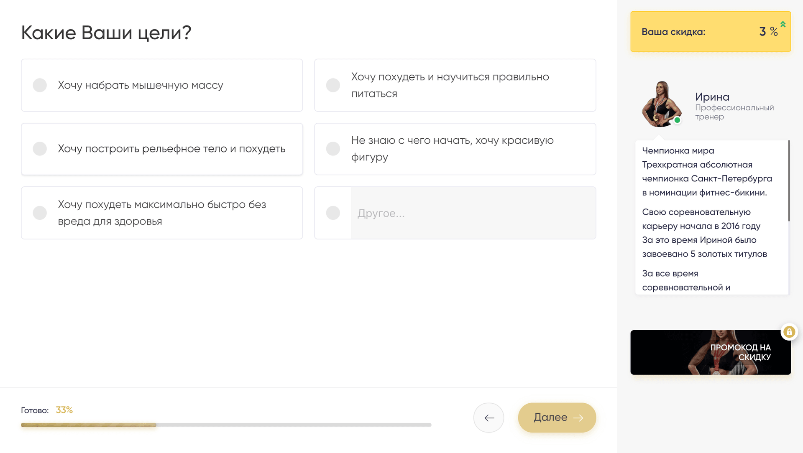Click the trainer bio scrollbar
803x453 pixels.
(x=789, y=181)
